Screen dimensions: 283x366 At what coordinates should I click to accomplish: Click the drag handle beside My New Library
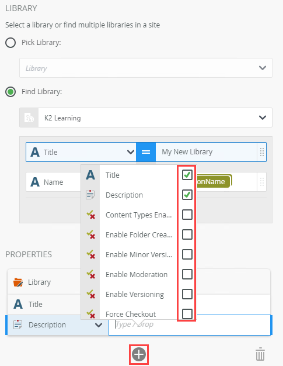(262, 152)
